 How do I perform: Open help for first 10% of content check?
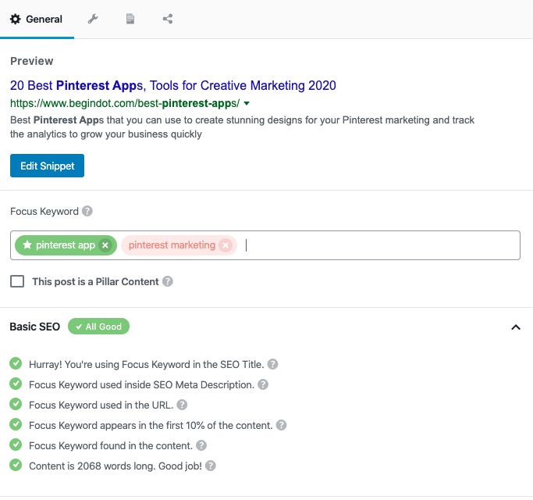[281, 425]
